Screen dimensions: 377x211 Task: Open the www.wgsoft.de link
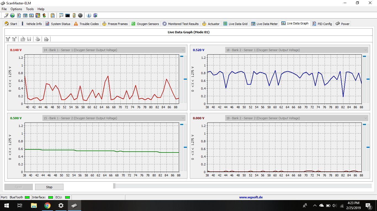click(251, 197)
